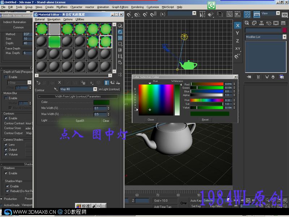The image size is (289, 217).
Task: Click the Go Forward to Sibling icon
Action: click(118, 83)
